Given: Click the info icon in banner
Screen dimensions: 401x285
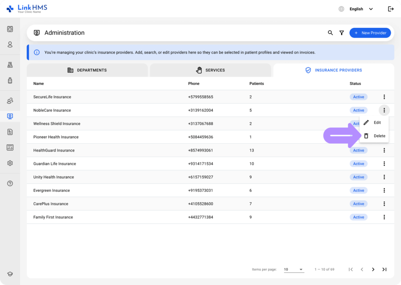Looking at the screenshot, I should click(x=37, y=52).
